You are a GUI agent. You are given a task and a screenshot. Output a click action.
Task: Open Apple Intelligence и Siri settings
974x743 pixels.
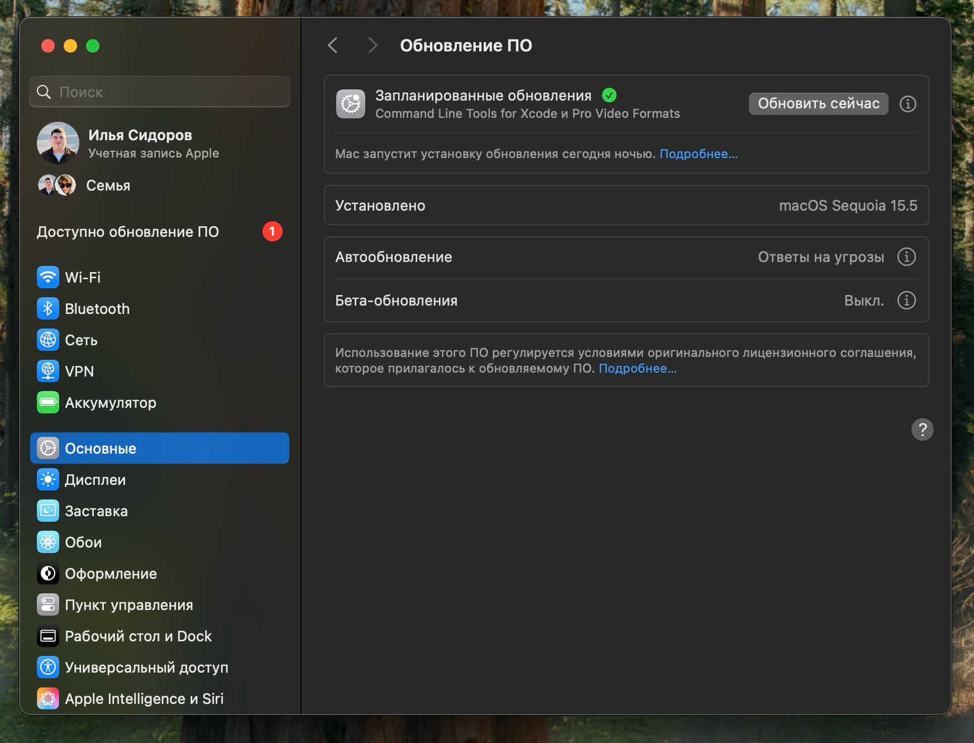pos(144,698)
